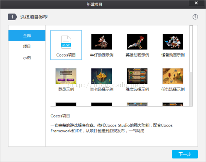The height and width of the screenshot is (162, 206).
Task: Choose the 关卡选择示例 thumbnail
Action: click(102, 76)
